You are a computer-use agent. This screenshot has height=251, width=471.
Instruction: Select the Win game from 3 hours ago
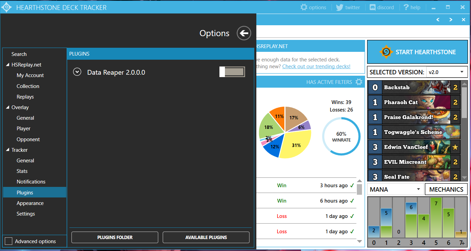(x=306, y=186)
